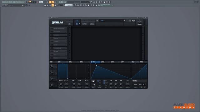Open the snap selector dropdown in FL toolbar

coord(60,5)
